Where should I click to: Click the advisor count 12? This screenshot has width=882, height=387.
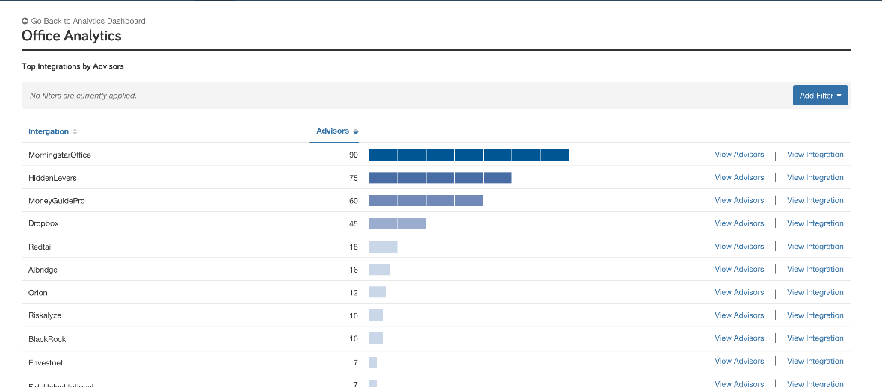coord(354,293)
